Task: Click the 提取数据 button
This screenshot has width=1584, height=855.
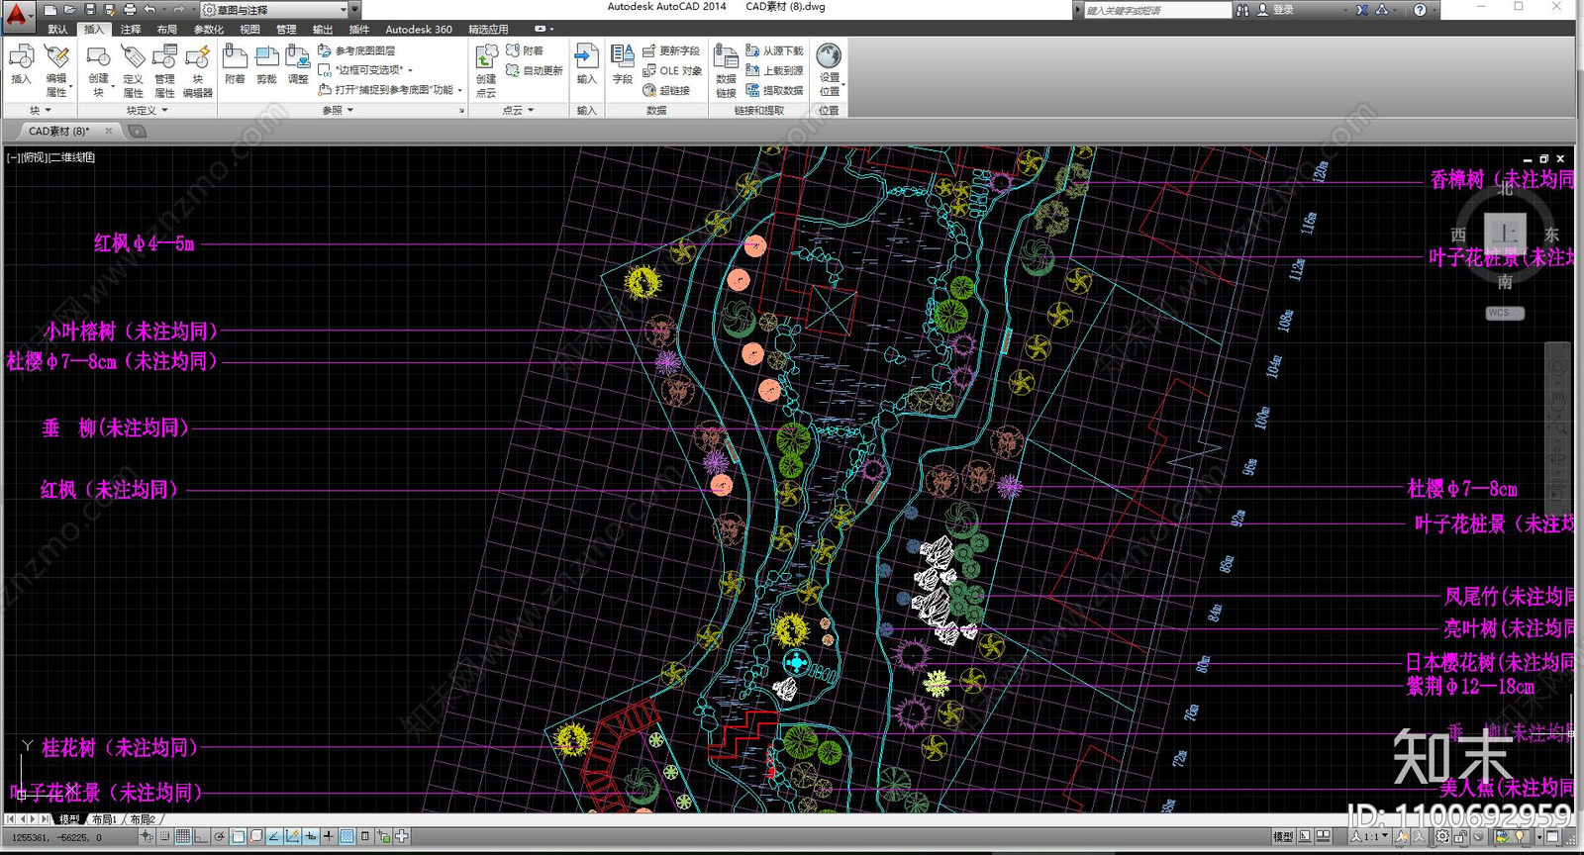Action: tap(774, 90)
